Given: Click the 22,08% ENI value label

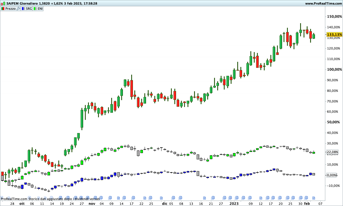Looking at the screenshot, I should pyautogui.click(x=333, y=152).
